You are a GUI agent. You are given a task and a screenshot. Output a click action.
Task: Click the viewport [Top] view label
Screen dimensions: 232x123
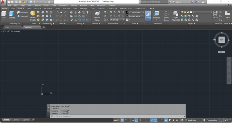pos(5,31)
